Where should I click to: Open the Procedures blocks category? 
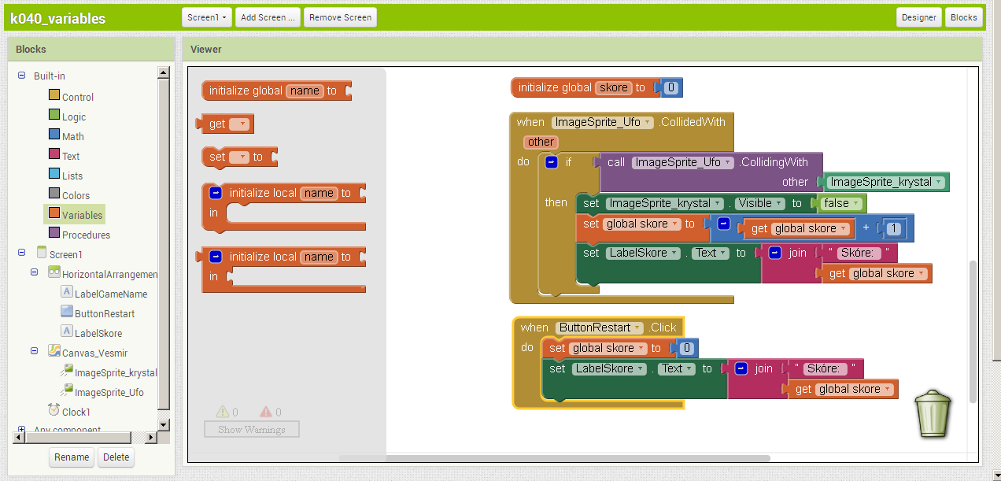point(86,235)
